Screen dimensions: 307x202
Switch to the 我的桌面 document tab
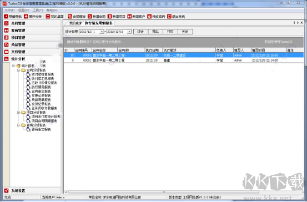coord(75,23)
